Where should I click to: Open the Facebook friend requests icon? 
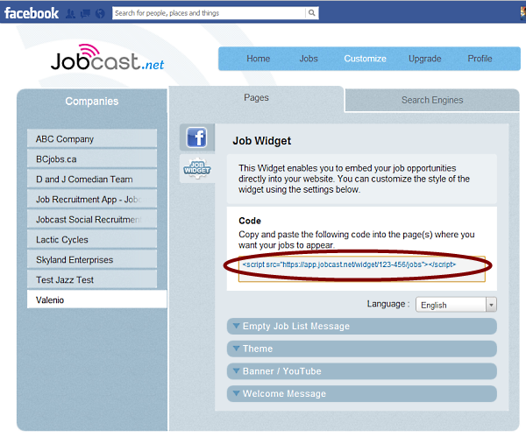[x=70, y=14]
